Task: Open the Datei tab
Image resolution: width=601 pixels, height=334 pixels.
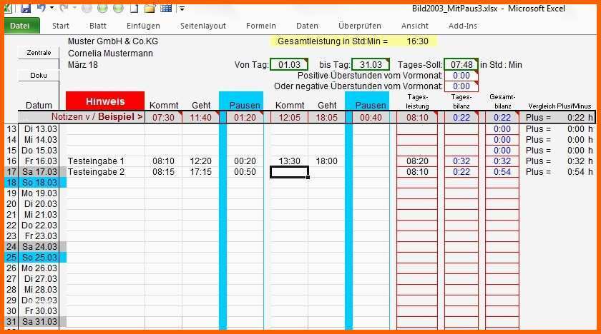Action: 20,26
